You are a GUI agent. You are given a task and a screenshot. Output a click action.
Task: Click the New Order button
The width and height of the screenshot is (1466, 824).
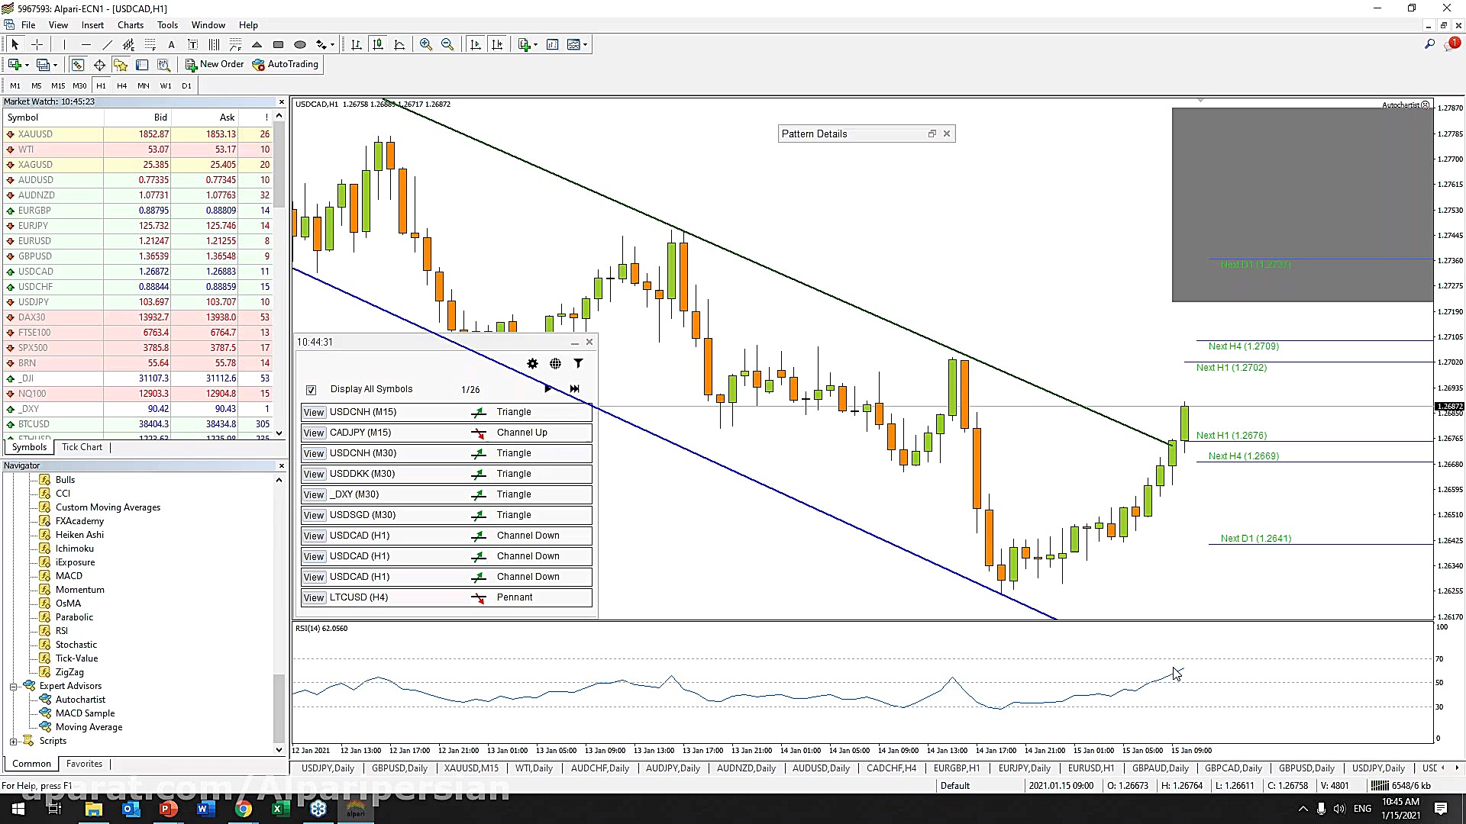215,65
